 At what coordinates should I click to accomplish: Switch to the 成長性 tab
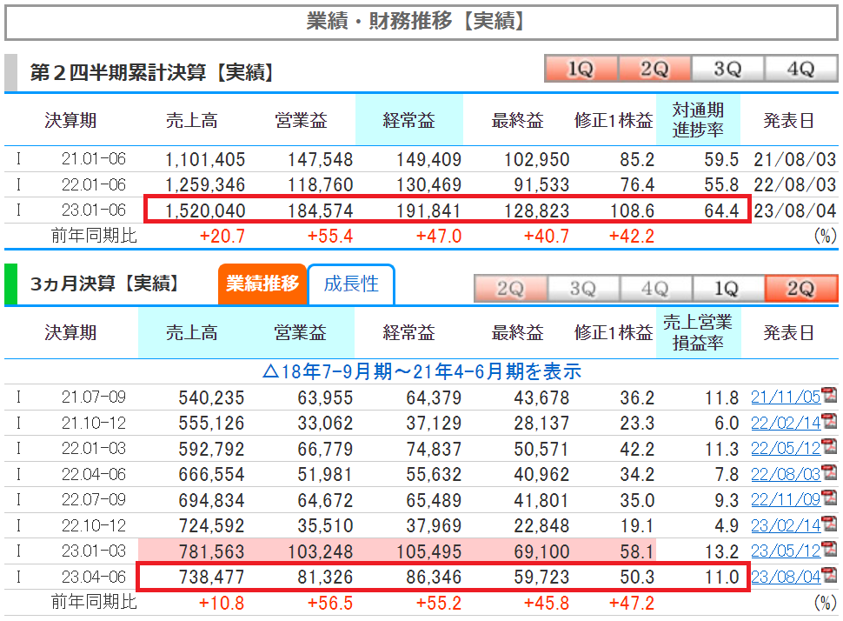pyautogui.click(x=351, y=284)
